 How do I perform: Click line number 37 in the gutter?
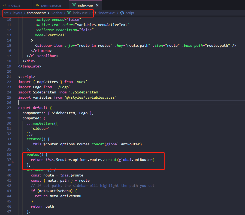9,160
